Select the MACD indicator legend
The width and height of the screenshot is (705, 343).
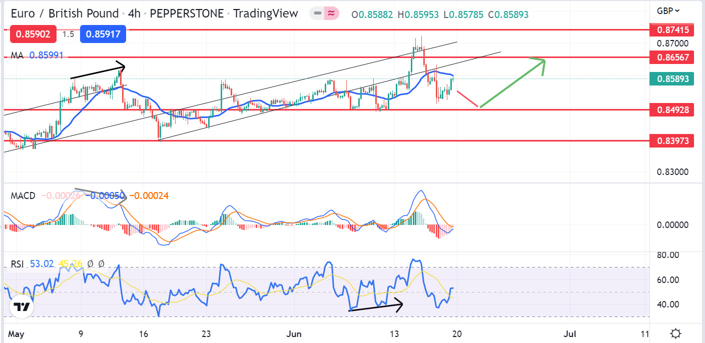click(x=23, y=196)
